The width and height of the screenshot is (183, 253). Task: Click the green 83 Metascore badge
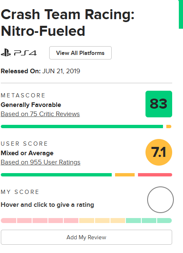pyautogui.click(x=159, y=104)
